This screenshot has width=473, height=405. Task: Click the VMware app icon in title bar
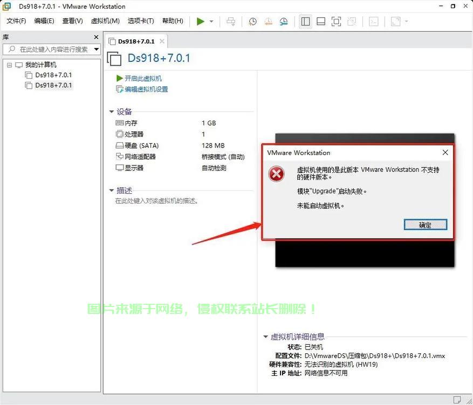[6, 6]
